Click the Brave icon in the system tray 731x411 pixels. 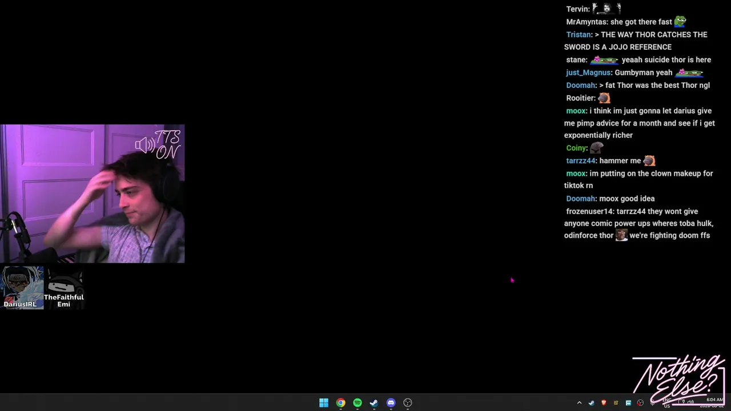(604, 402)
